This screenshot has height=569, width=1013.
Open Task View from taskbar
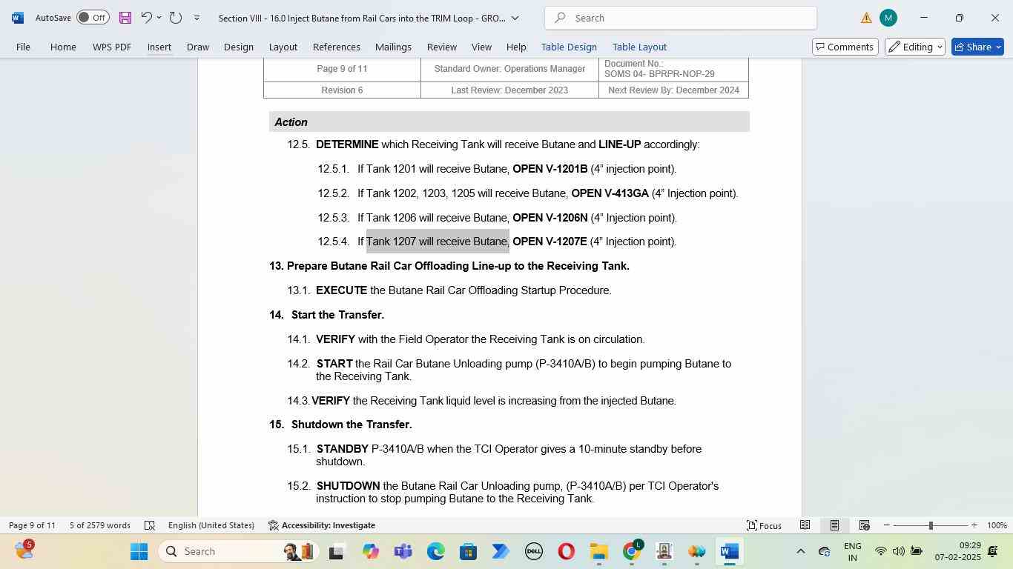(337, 551)
